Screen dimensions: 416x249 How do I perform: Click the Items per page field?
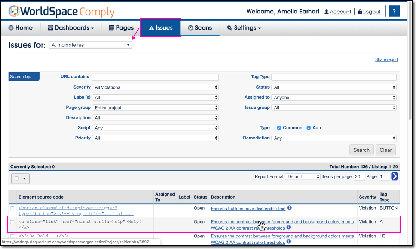[359, 176]
